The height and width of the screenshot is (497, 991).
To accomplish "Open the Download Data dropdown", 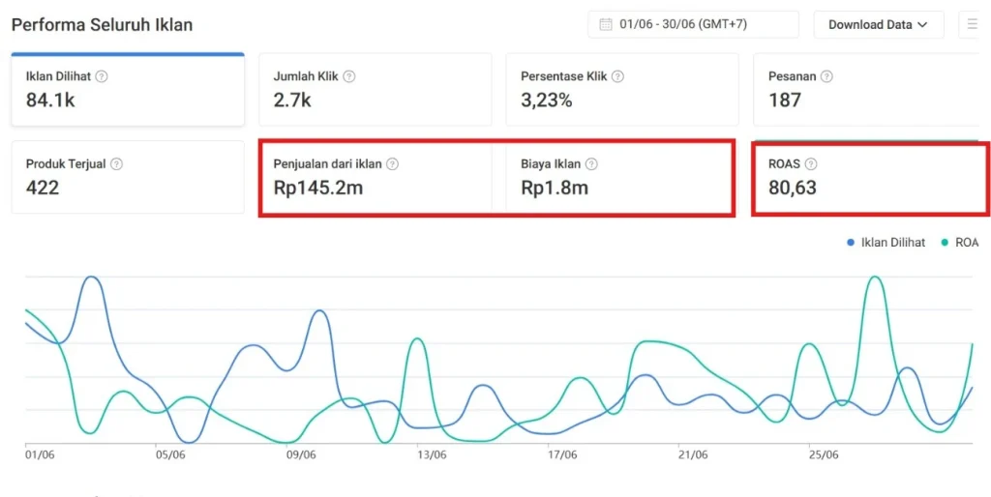I will pyautogui.click(x=878, y=24).
